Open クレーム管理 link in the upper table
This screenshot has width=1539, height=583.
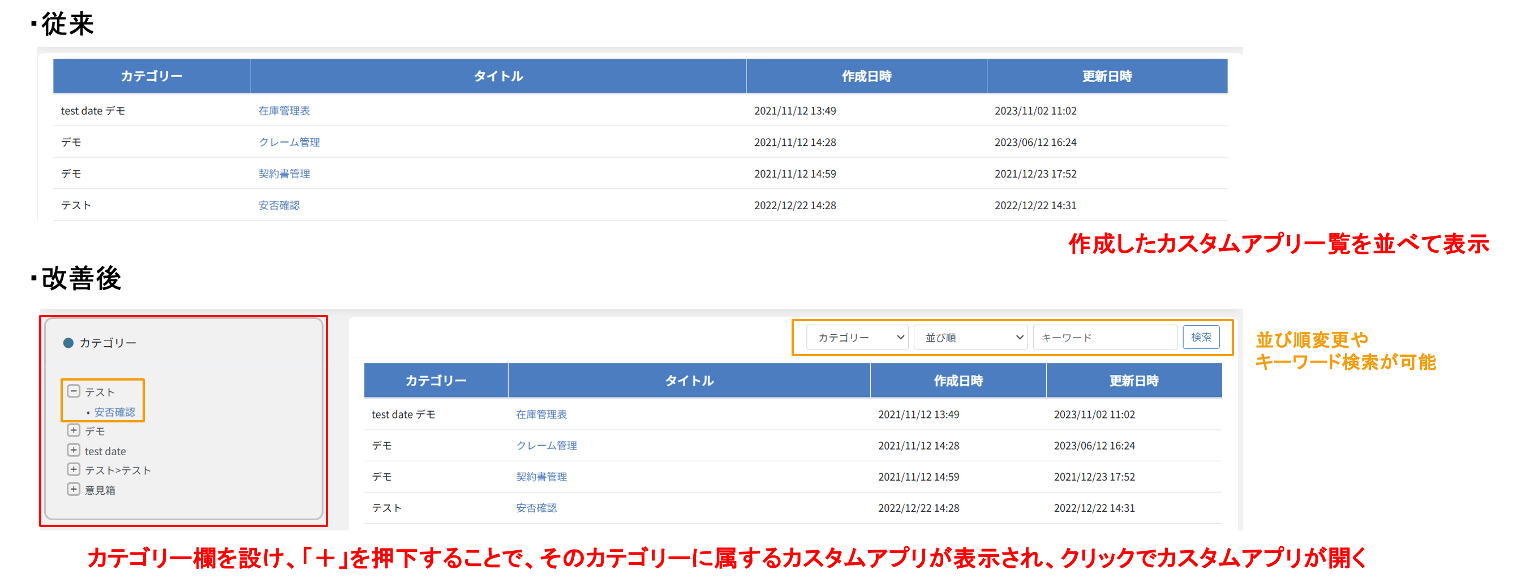click(289, 142)
